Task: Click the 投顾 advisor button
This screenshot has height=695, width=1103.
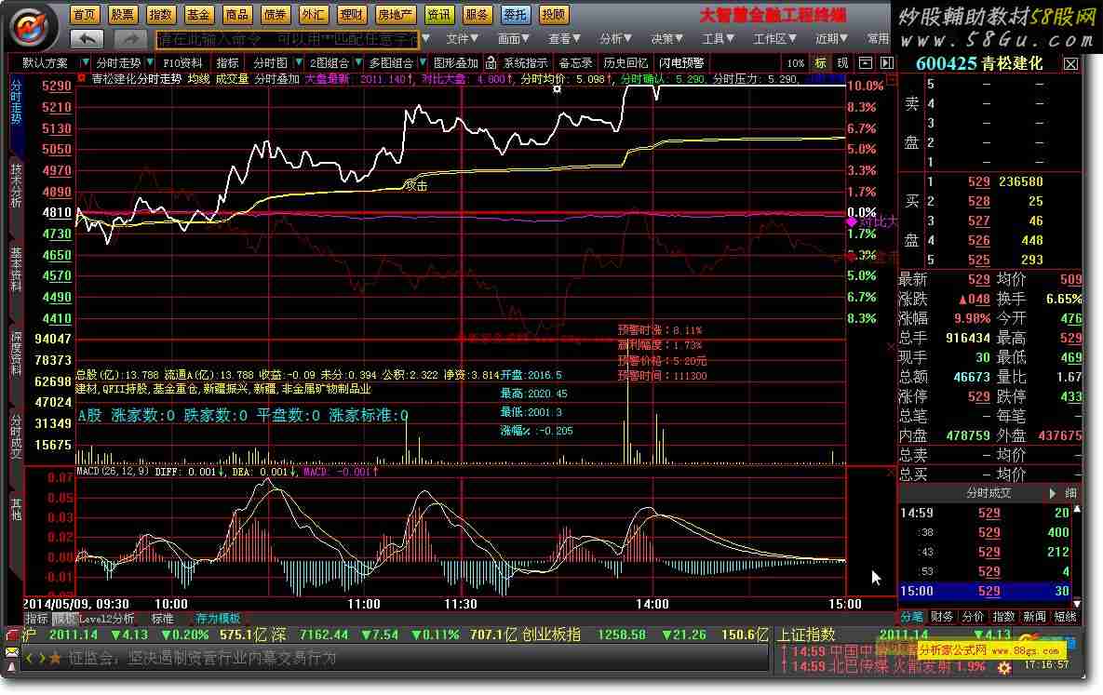Action: 554,14
